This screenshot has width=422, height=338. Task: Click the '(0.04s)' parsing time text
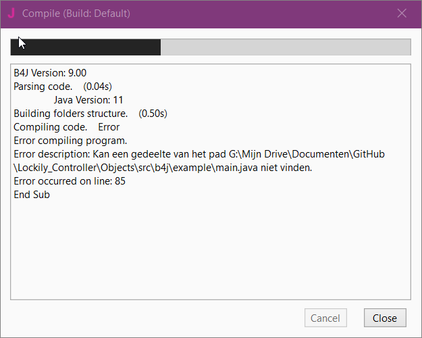(x=97, y=87)
